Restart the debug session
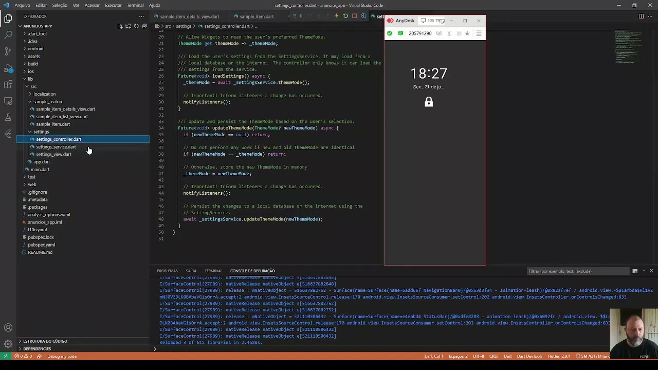Screen dimensions: 658x370 345,16
